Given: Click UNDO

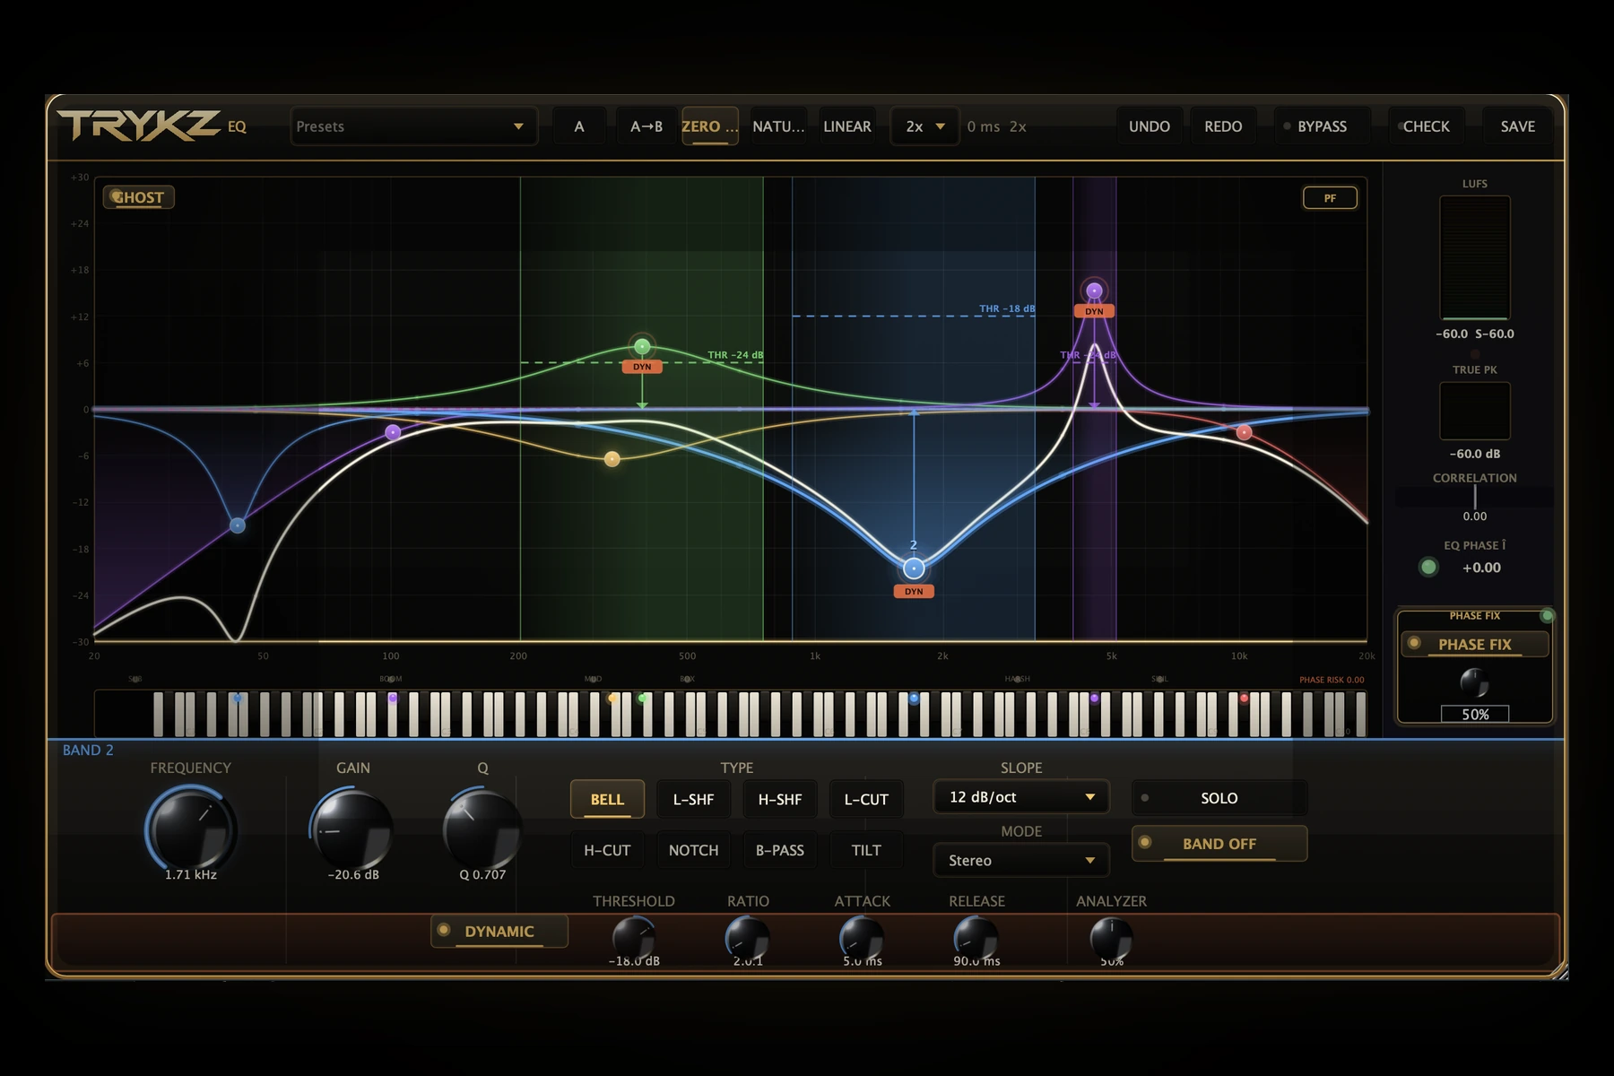Looking at the screenshot, I should click(1150, 126).
